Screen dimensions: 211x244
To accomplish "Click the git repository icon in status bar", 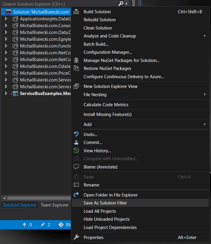I will [x=61, y=225].
